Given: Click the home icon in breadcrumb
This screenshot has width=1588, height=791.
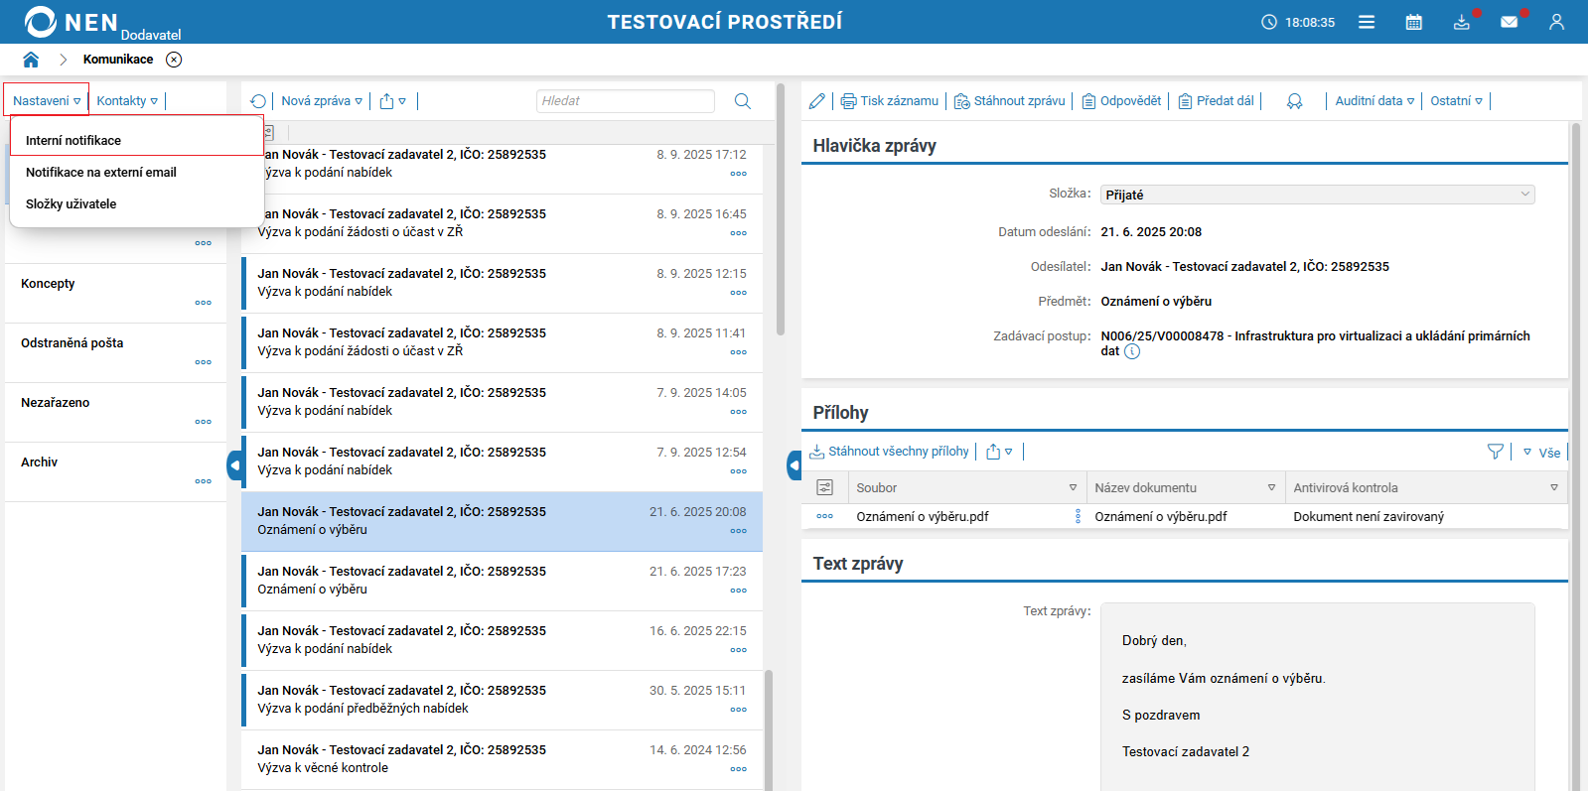Looking at the screenshot, I should 31,60.
